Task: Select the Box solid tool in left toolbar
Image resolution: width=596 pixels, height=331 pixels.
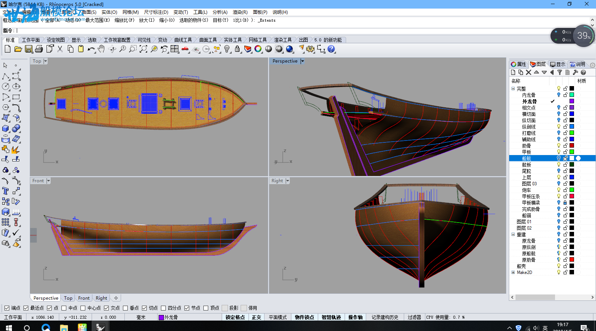Action: point(6,128)
